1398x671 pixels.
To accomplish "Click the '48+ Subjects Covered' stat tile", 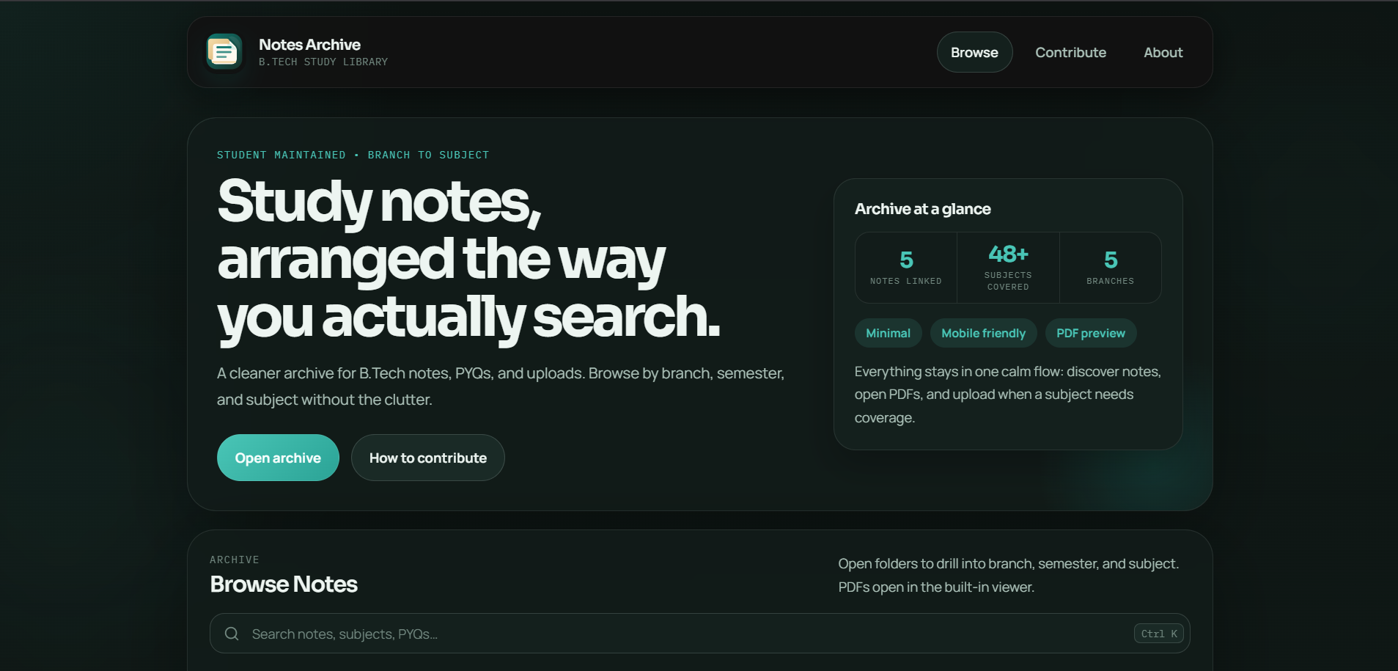I will click(x=1007, y=267).
